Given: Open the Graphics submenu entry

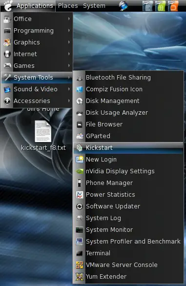Looking at the screenshot, I should click(37, 42).
